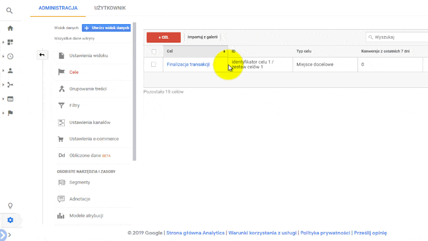Click Wszystkie dane witryny view name
The height and width of the screenshot is (241, 428).
coord(74,39)
